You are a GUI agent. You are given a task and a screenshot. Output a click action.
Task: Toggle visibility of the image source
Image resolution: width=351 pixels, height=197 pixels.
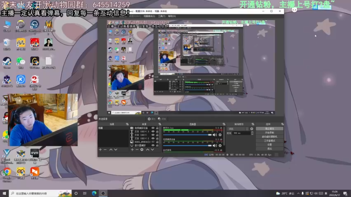[x=153, y=142]
